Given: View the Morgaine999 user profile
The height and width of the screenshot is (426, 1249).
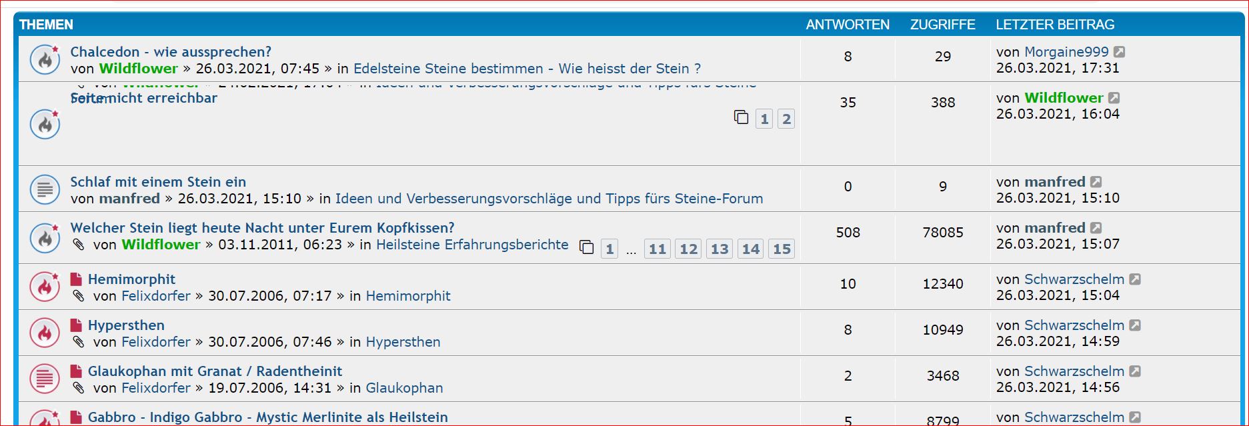Looking at the screenshot, I should point(1066,52).
